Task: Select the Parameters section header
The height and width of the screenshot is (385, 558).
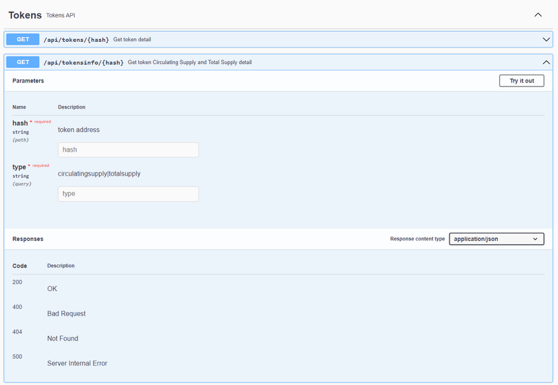Action: pos(28,81)
